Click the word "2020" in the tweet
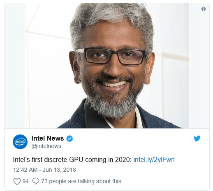The image size is (213, 191). coord(122,159)
